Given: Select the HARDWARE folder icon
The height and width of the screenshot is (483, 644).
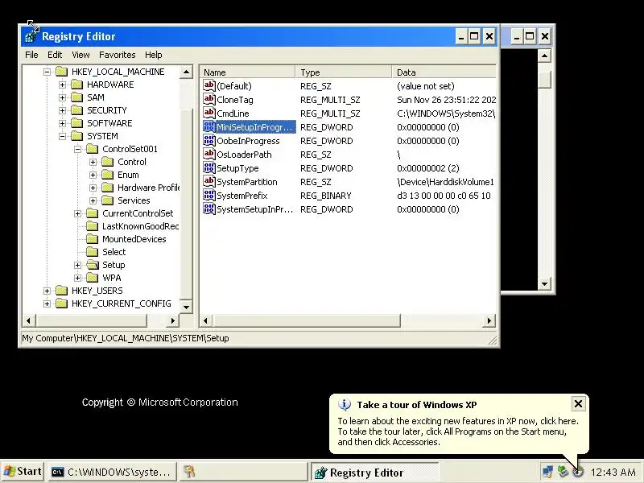Looking at the screenshot, I should (76, 85).
